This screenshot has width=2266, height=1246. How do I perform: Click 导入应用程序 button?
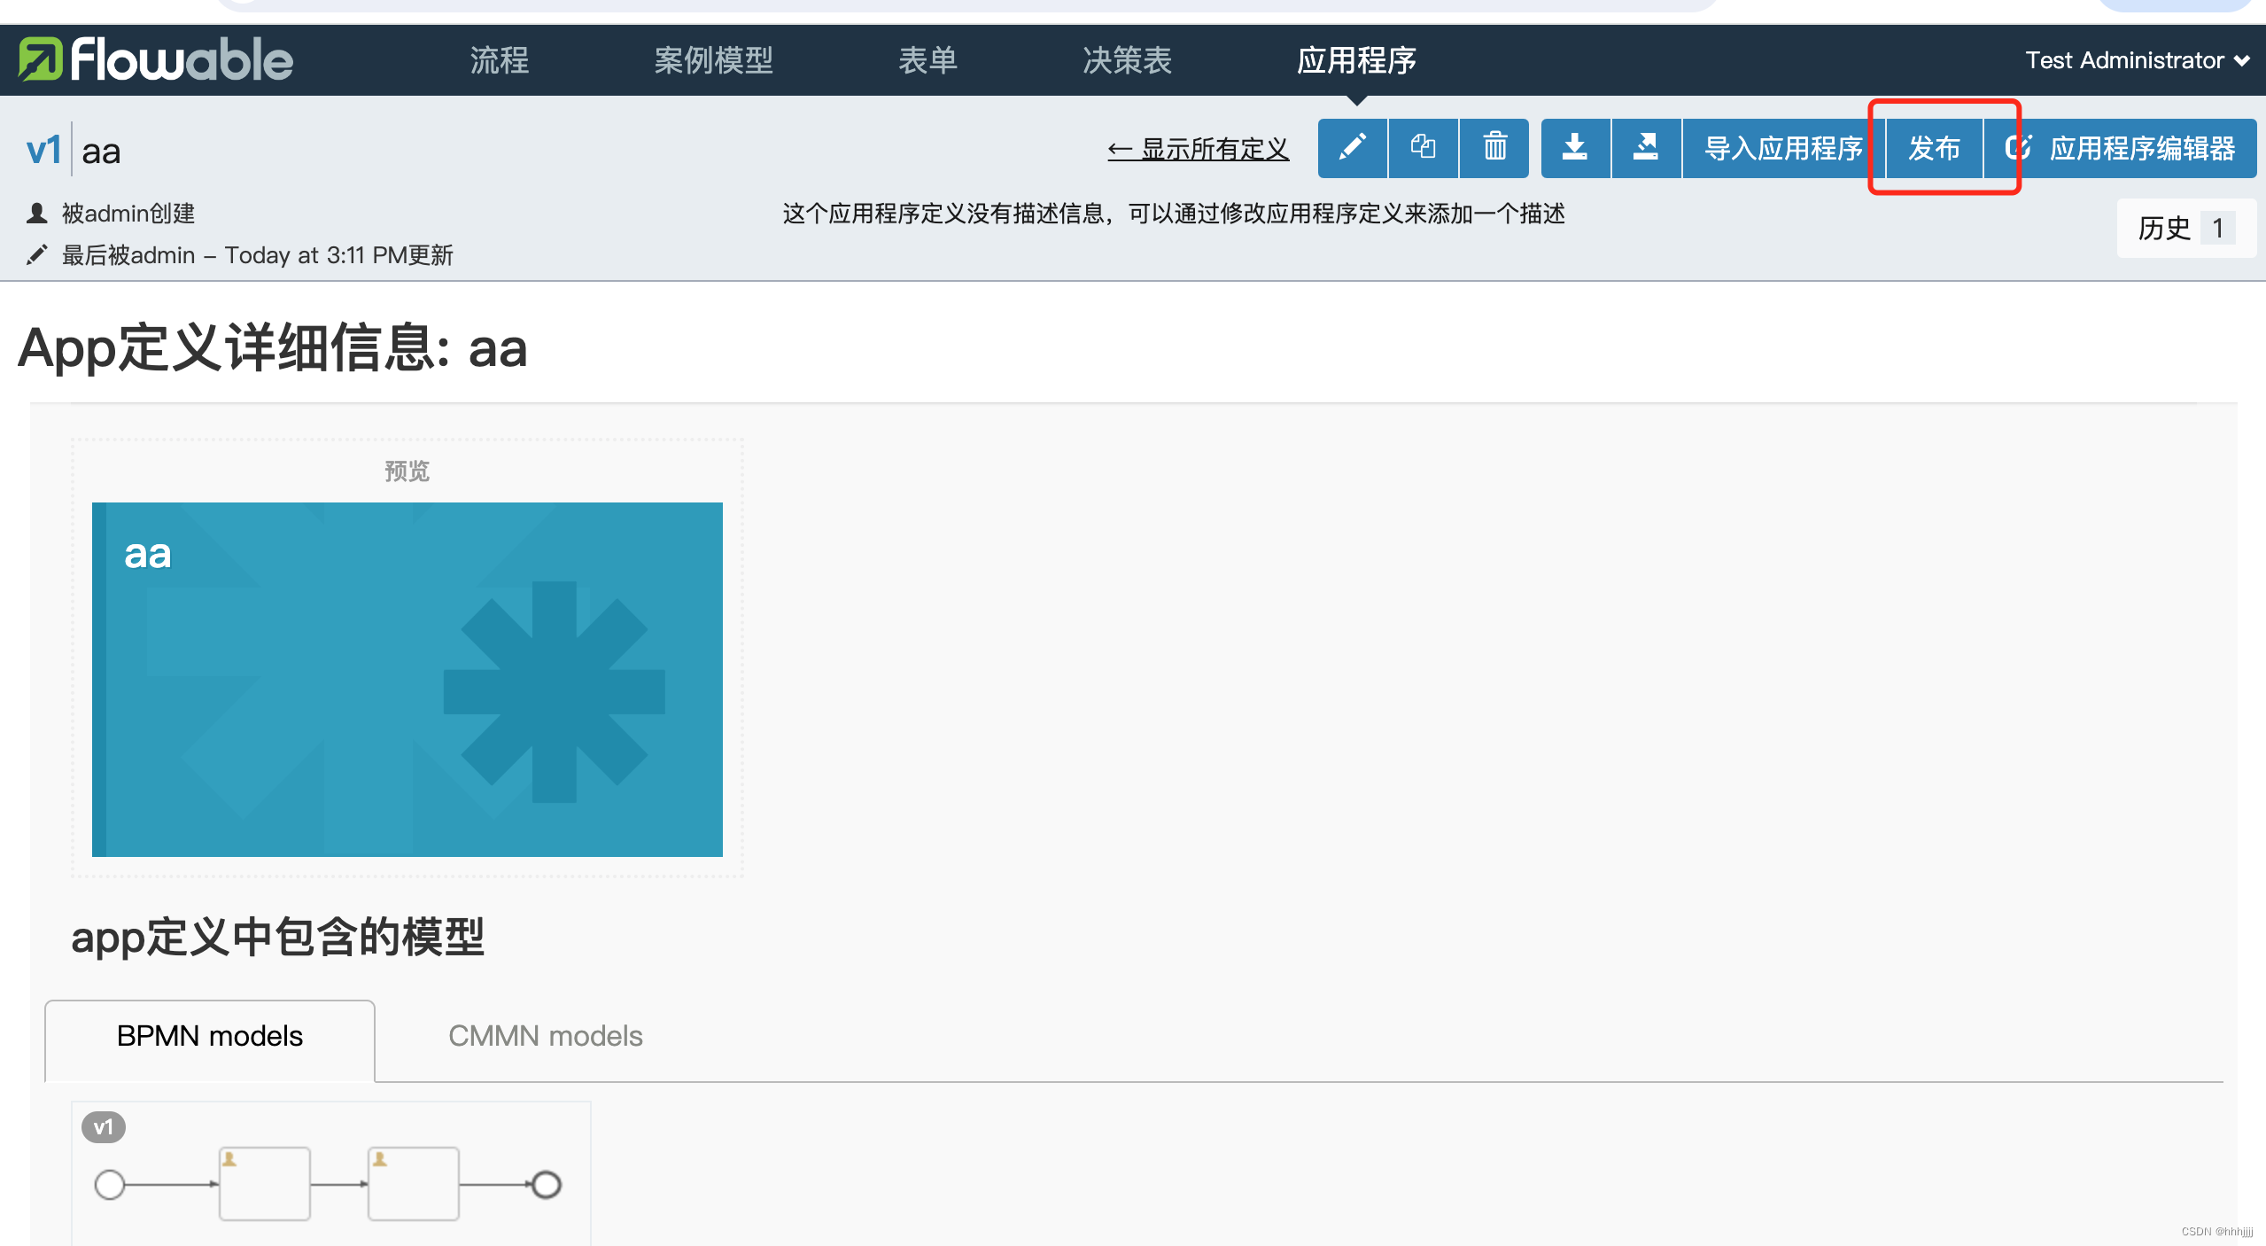[x=1783, y=148]
